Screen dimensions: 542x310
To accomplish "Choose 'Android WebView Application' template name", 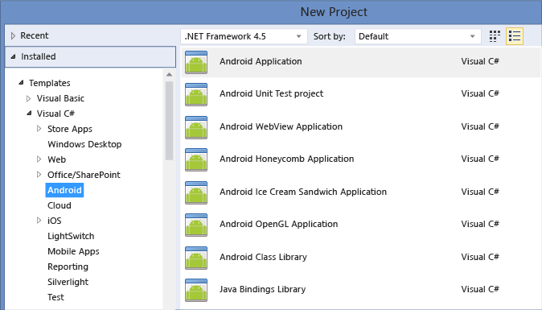I will (281, 126).
